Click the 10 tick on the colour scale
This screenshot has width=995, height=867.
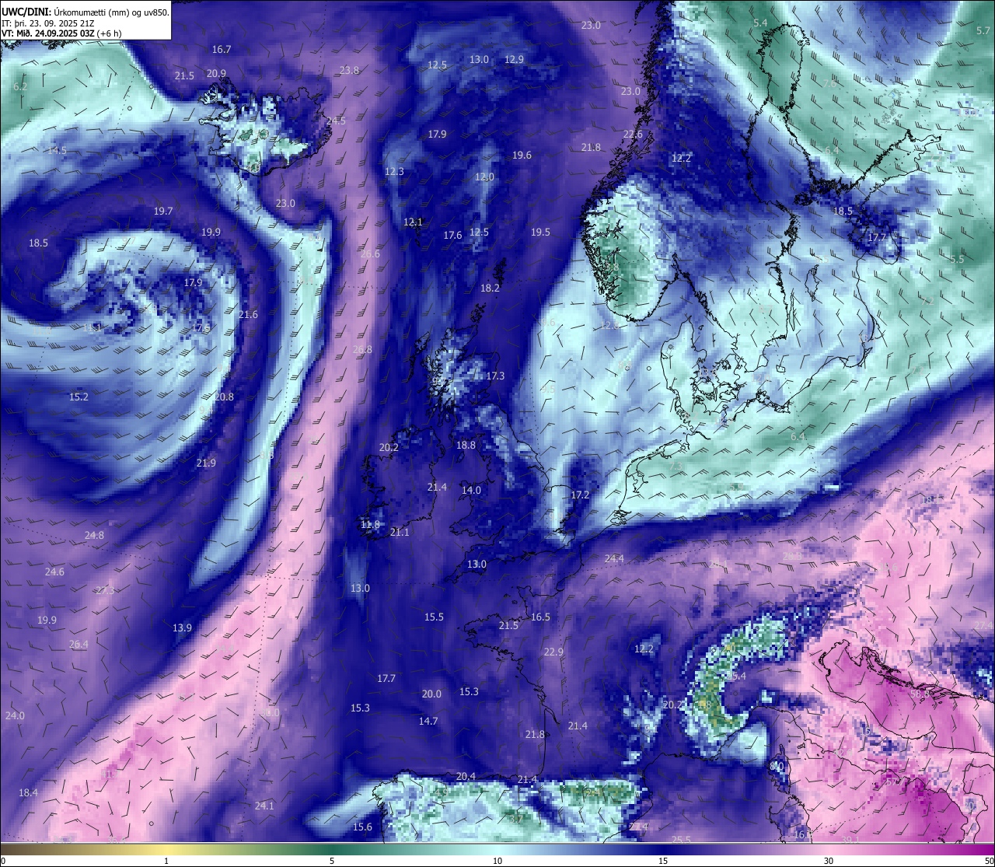(x=497, y=861)
